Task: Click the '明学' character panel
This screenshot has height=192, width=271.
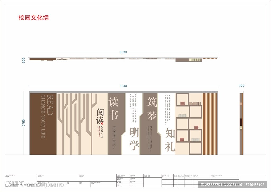Action: [x=134, y=138]
